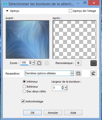Choose the Des deux côtés radio option
The height and width of the screenshot is (120, 102).
click(x=24, y=91)
